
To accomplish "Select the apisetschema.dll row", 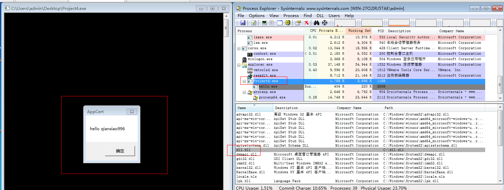I will [x=360, y=146].
